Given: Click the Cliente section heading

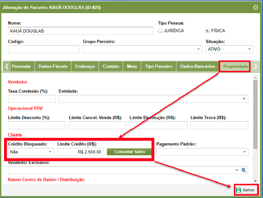Looking at the screenshot, I should click(x=15, y=135).
